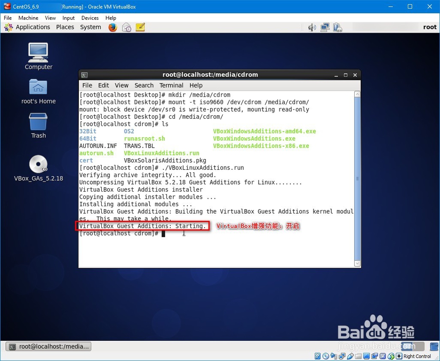Open the terminal Edit menu

(x=103, y=85)
